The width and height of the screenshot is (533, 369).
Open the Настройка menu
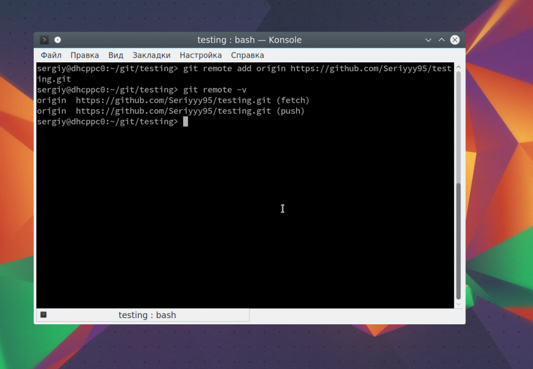click(200, 55)
